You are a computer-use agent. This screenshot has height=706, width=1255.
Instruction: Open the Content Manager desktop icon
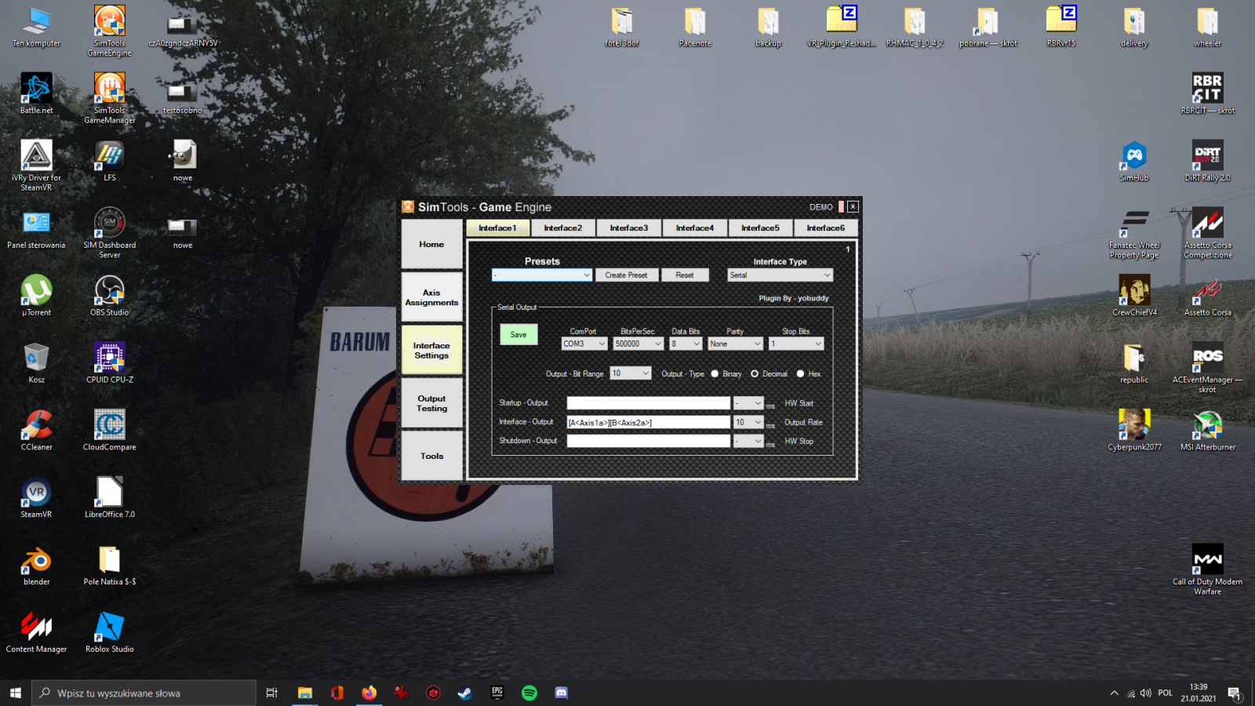pyautogui.click(x=36, y=628)
